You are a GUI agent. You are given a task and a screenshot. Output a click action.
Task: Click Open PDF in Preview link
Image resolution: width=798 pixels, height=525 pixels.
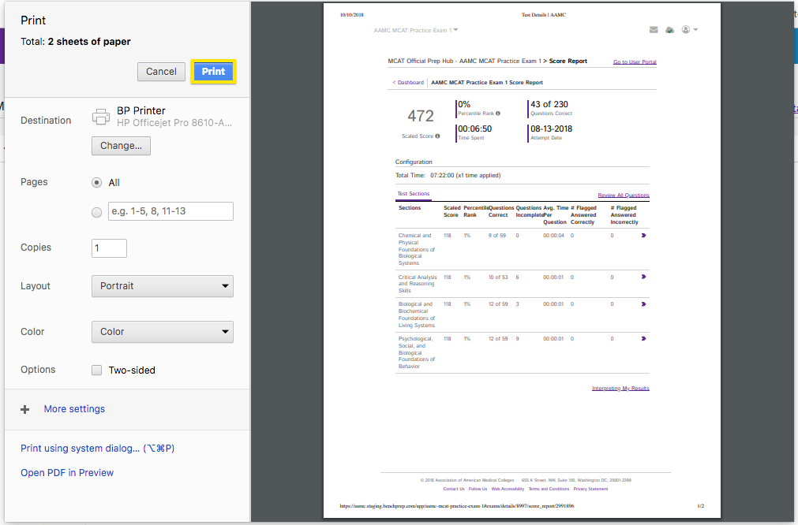(x=67, y=473)
